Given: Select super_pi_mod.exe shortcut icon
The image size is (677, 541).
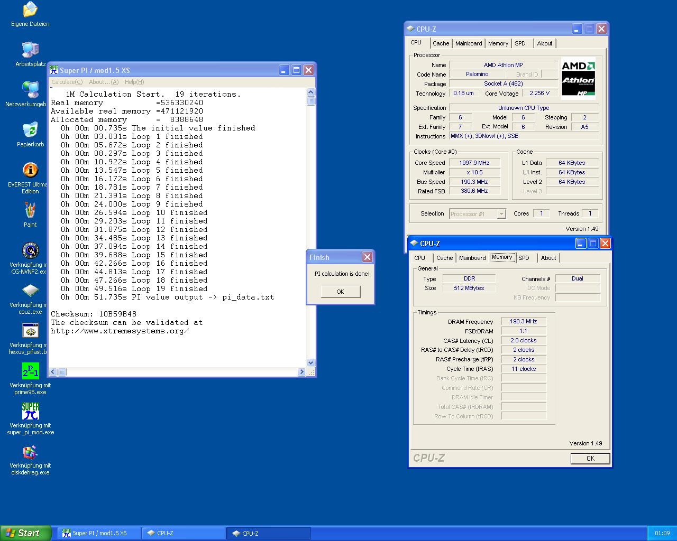Looking at the screenshot, I should (30, 411).
